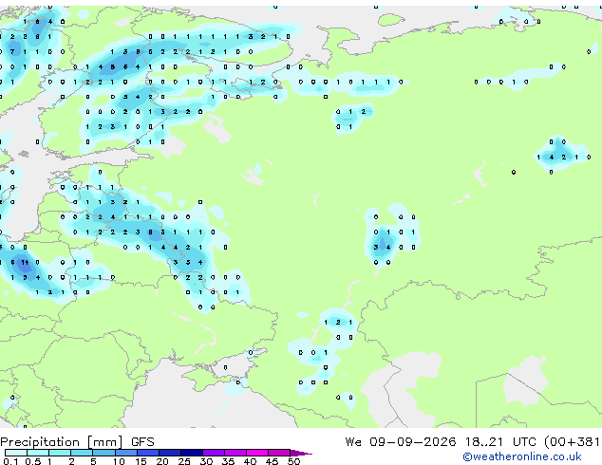Screen dimensions: 602x465
Task: Pick the 10–15 mm legend color swatch
Action: [x=126, y=453]
